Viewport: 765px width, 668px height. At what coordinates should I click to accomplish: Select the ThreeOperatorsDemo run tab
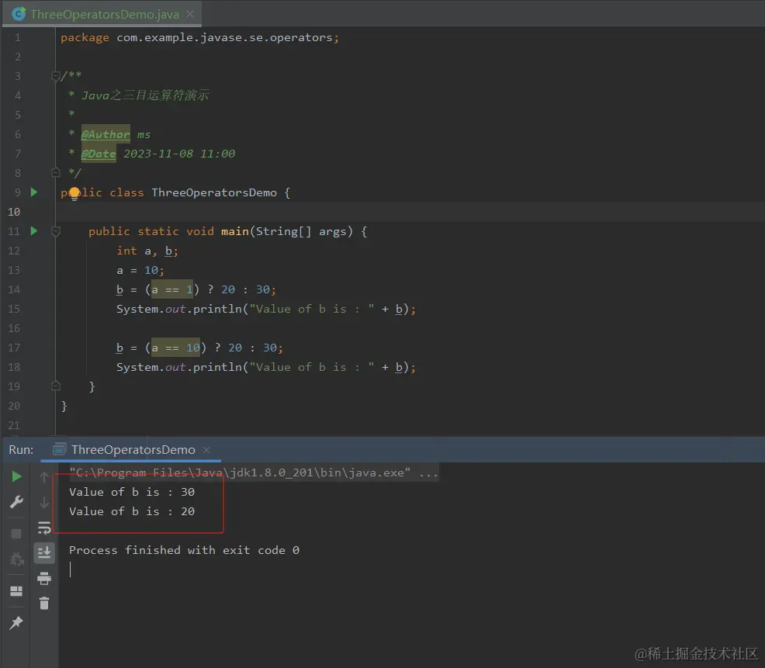pyautogui.click(x=133, y=449)
